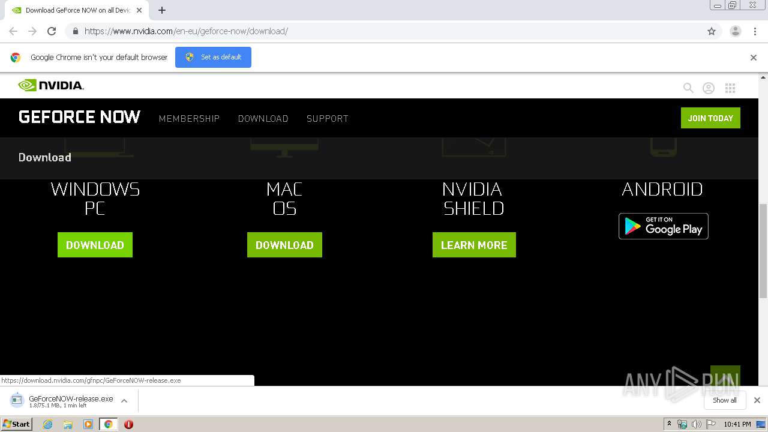
Task: Click the system tray volume icon
Action: 697,424
